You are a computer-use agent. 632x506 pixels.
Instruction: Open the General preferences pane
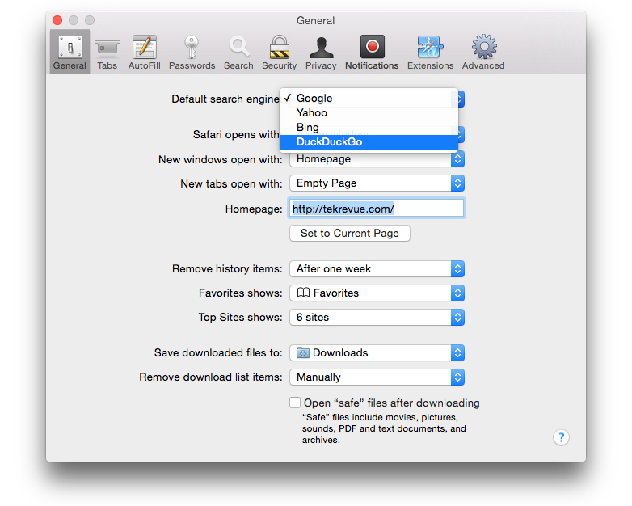(x=70, y=52)
